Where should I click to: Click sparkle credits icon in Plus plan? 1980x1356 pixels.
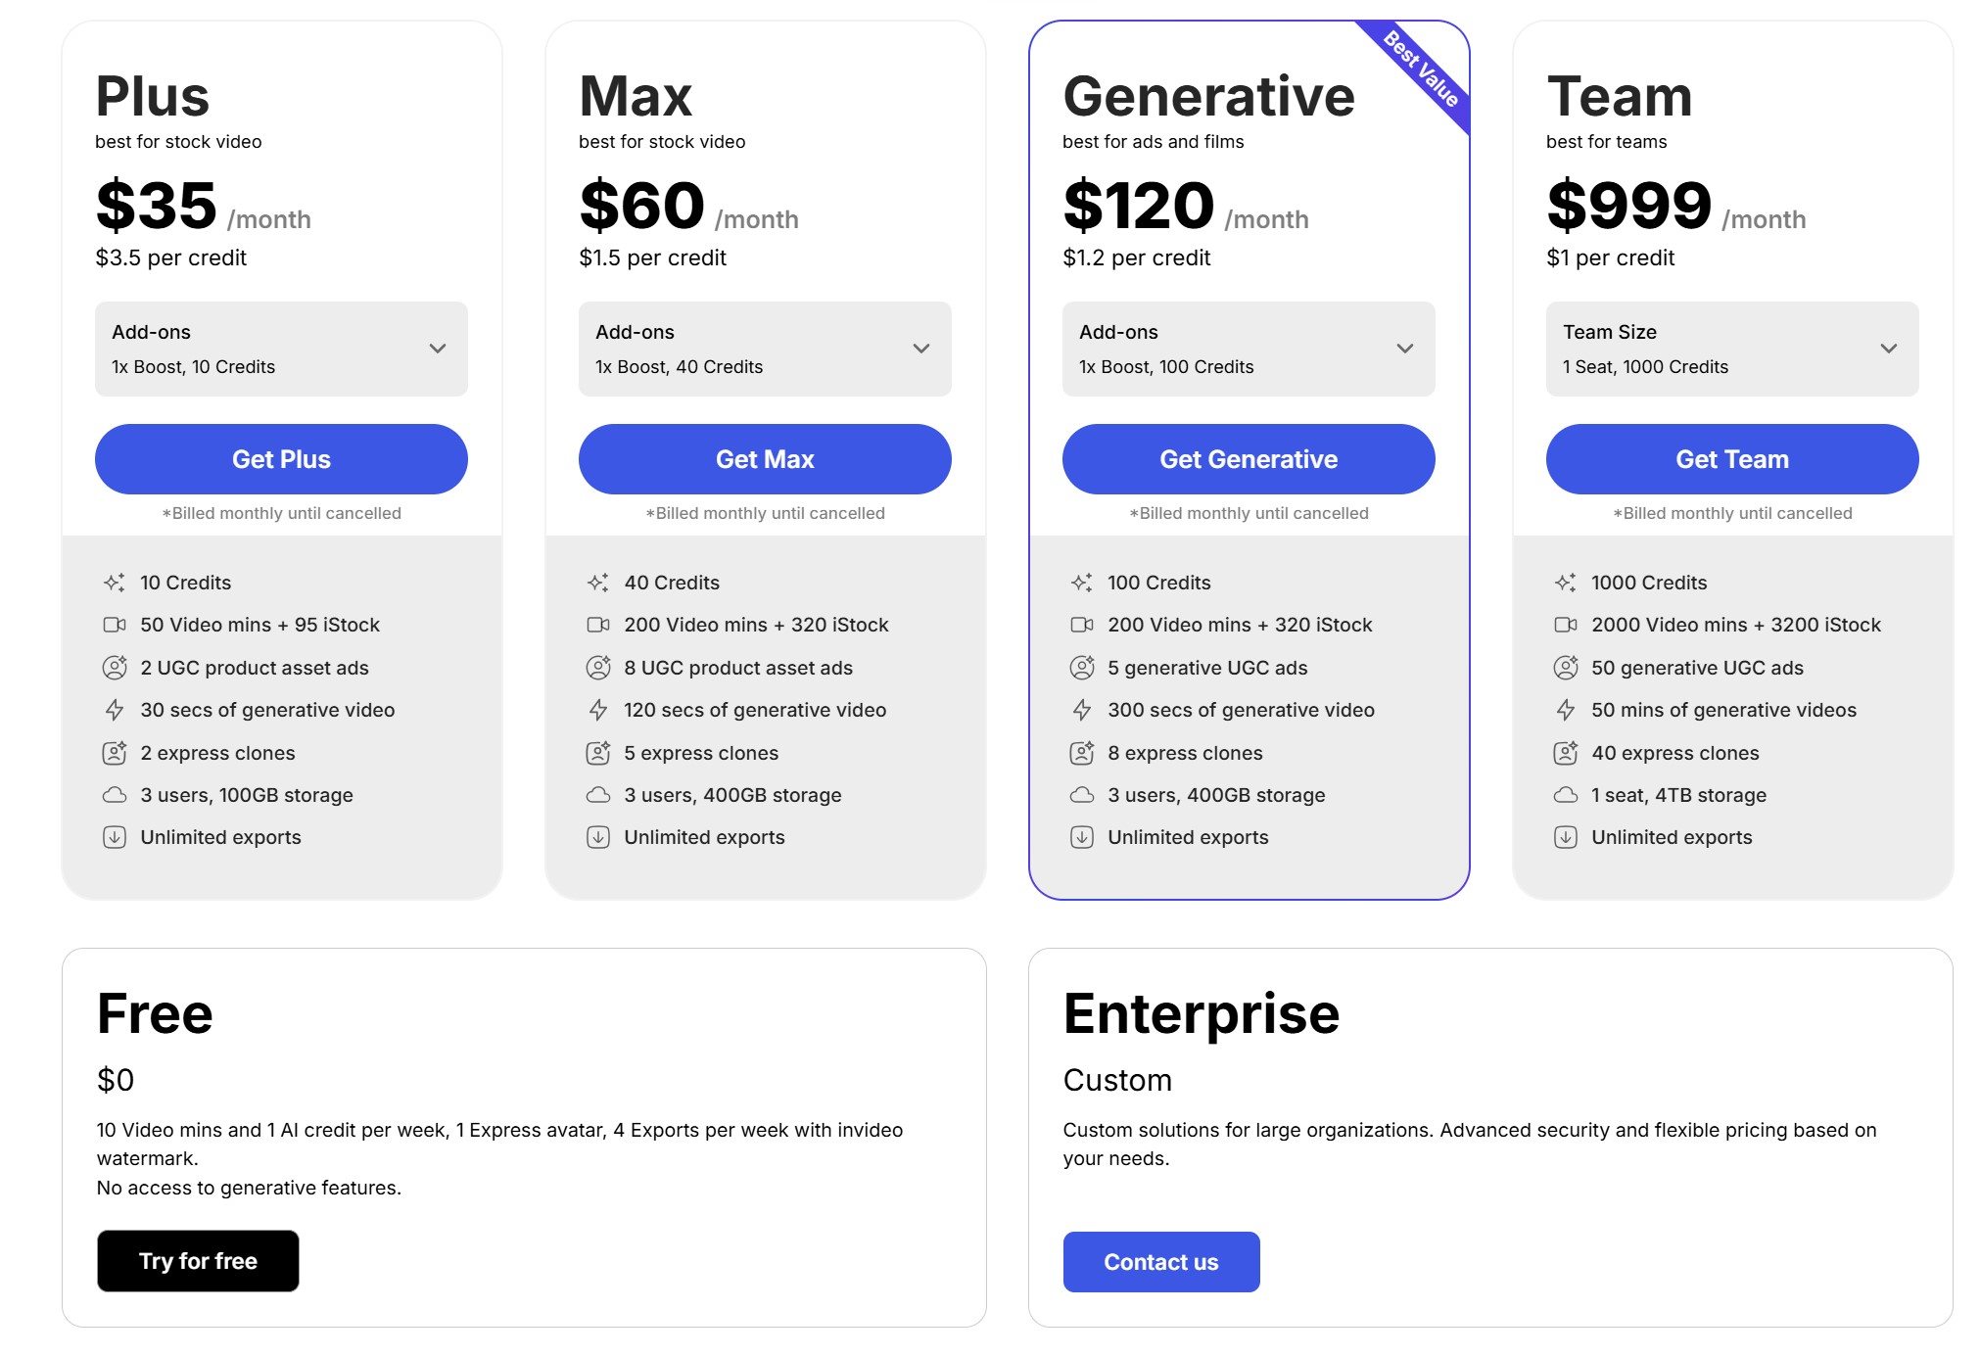[x=115, y=583]
